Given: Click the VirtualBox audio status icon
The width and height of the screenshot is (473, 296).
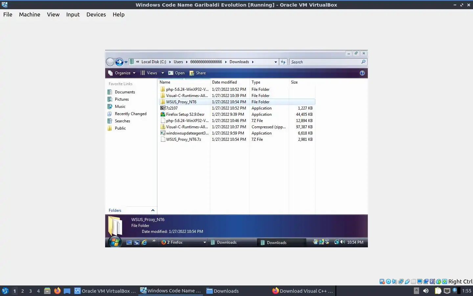Looking at the screenshot, I should tap(395, 282).
